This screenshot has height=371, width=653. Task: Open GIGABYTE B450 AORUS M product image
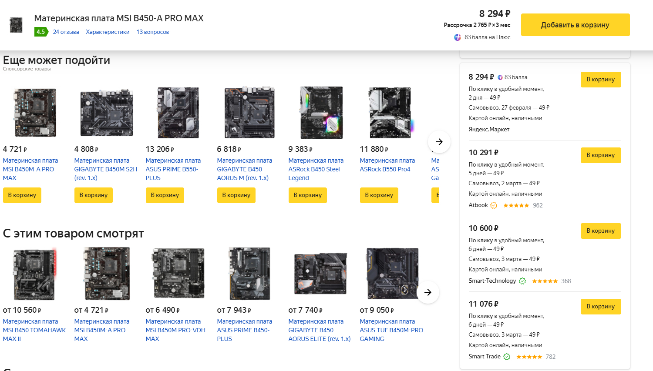coord(249,112)
